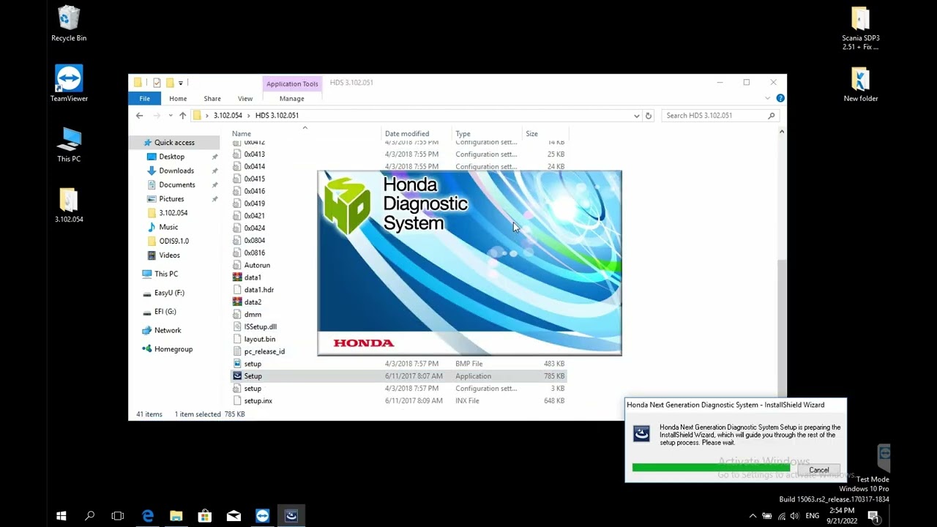Viewport: 937px width, 527px height.
Task: Open Pictures in navigation pane
Action: pyautogui.click(x=171, y=199)
